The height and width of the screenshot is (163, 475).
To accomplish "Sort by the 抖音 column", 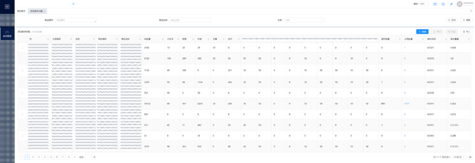I will pyautogui.click(x=208, y=39).
